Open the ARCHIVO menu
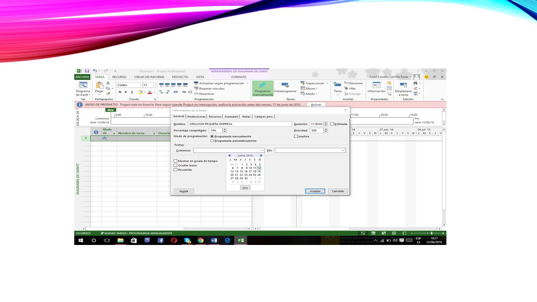Image resolution: width=537 pixels, height=302 pixels. pyautogui.click(x=82, y=77)
